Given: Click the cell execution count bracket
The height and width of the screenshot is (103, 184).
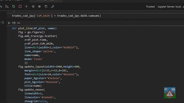Looking at the screenshot, I should [2, 22].
